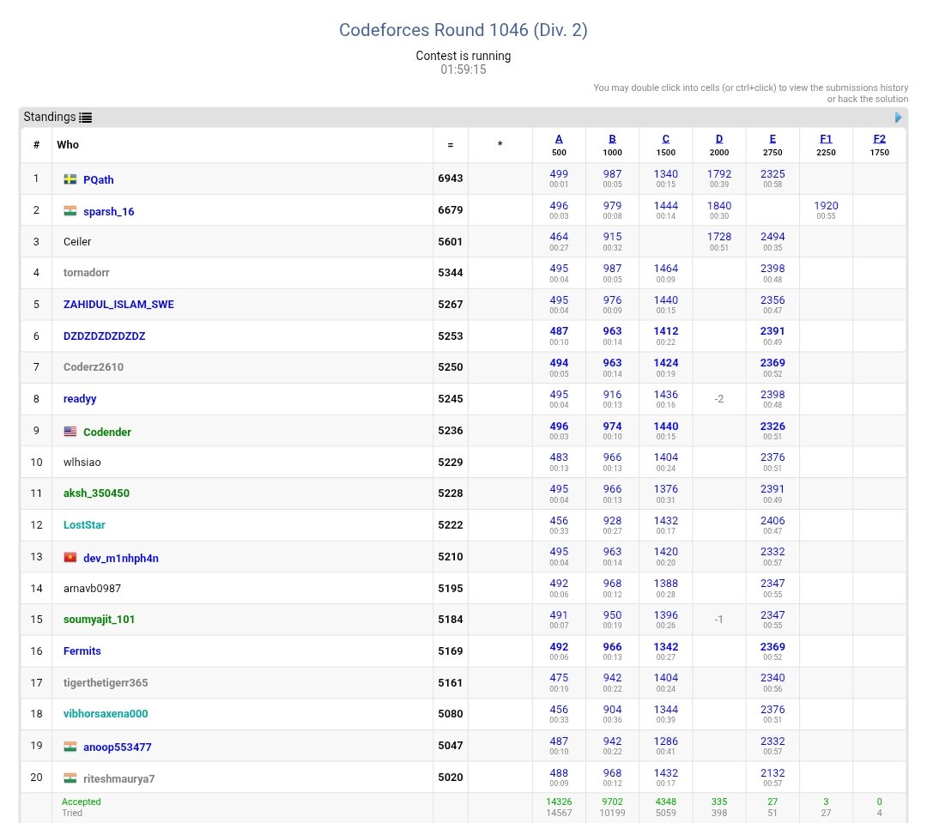Click sparsh_16's problem D score 1840
Viewport: 927px width, 823px height.
[x=719, y=206]
